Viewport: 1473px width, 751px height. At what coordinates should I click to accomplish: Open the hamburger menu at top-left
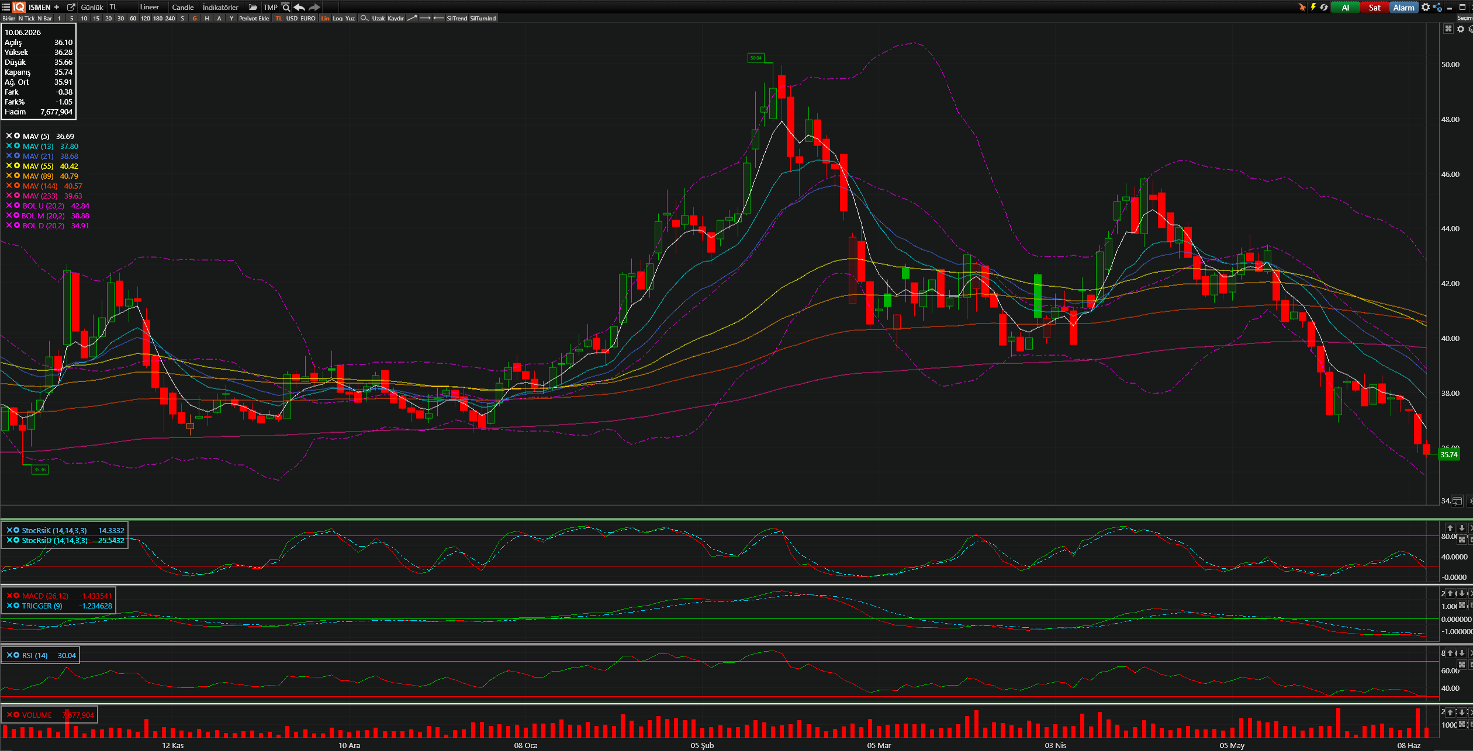[5, 7]
